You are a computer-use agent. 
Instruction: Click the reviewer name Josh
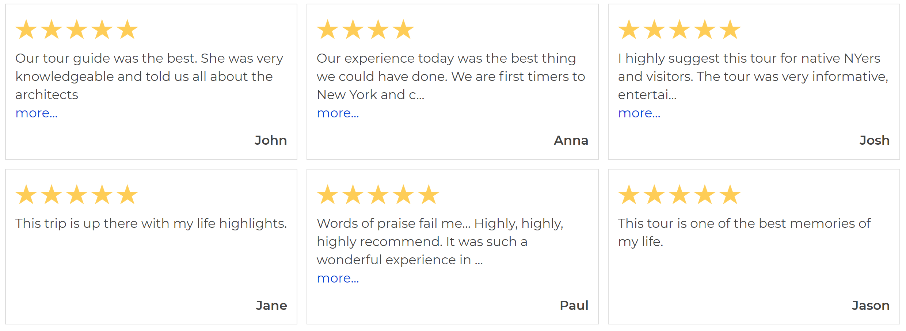tap(874, 140)
